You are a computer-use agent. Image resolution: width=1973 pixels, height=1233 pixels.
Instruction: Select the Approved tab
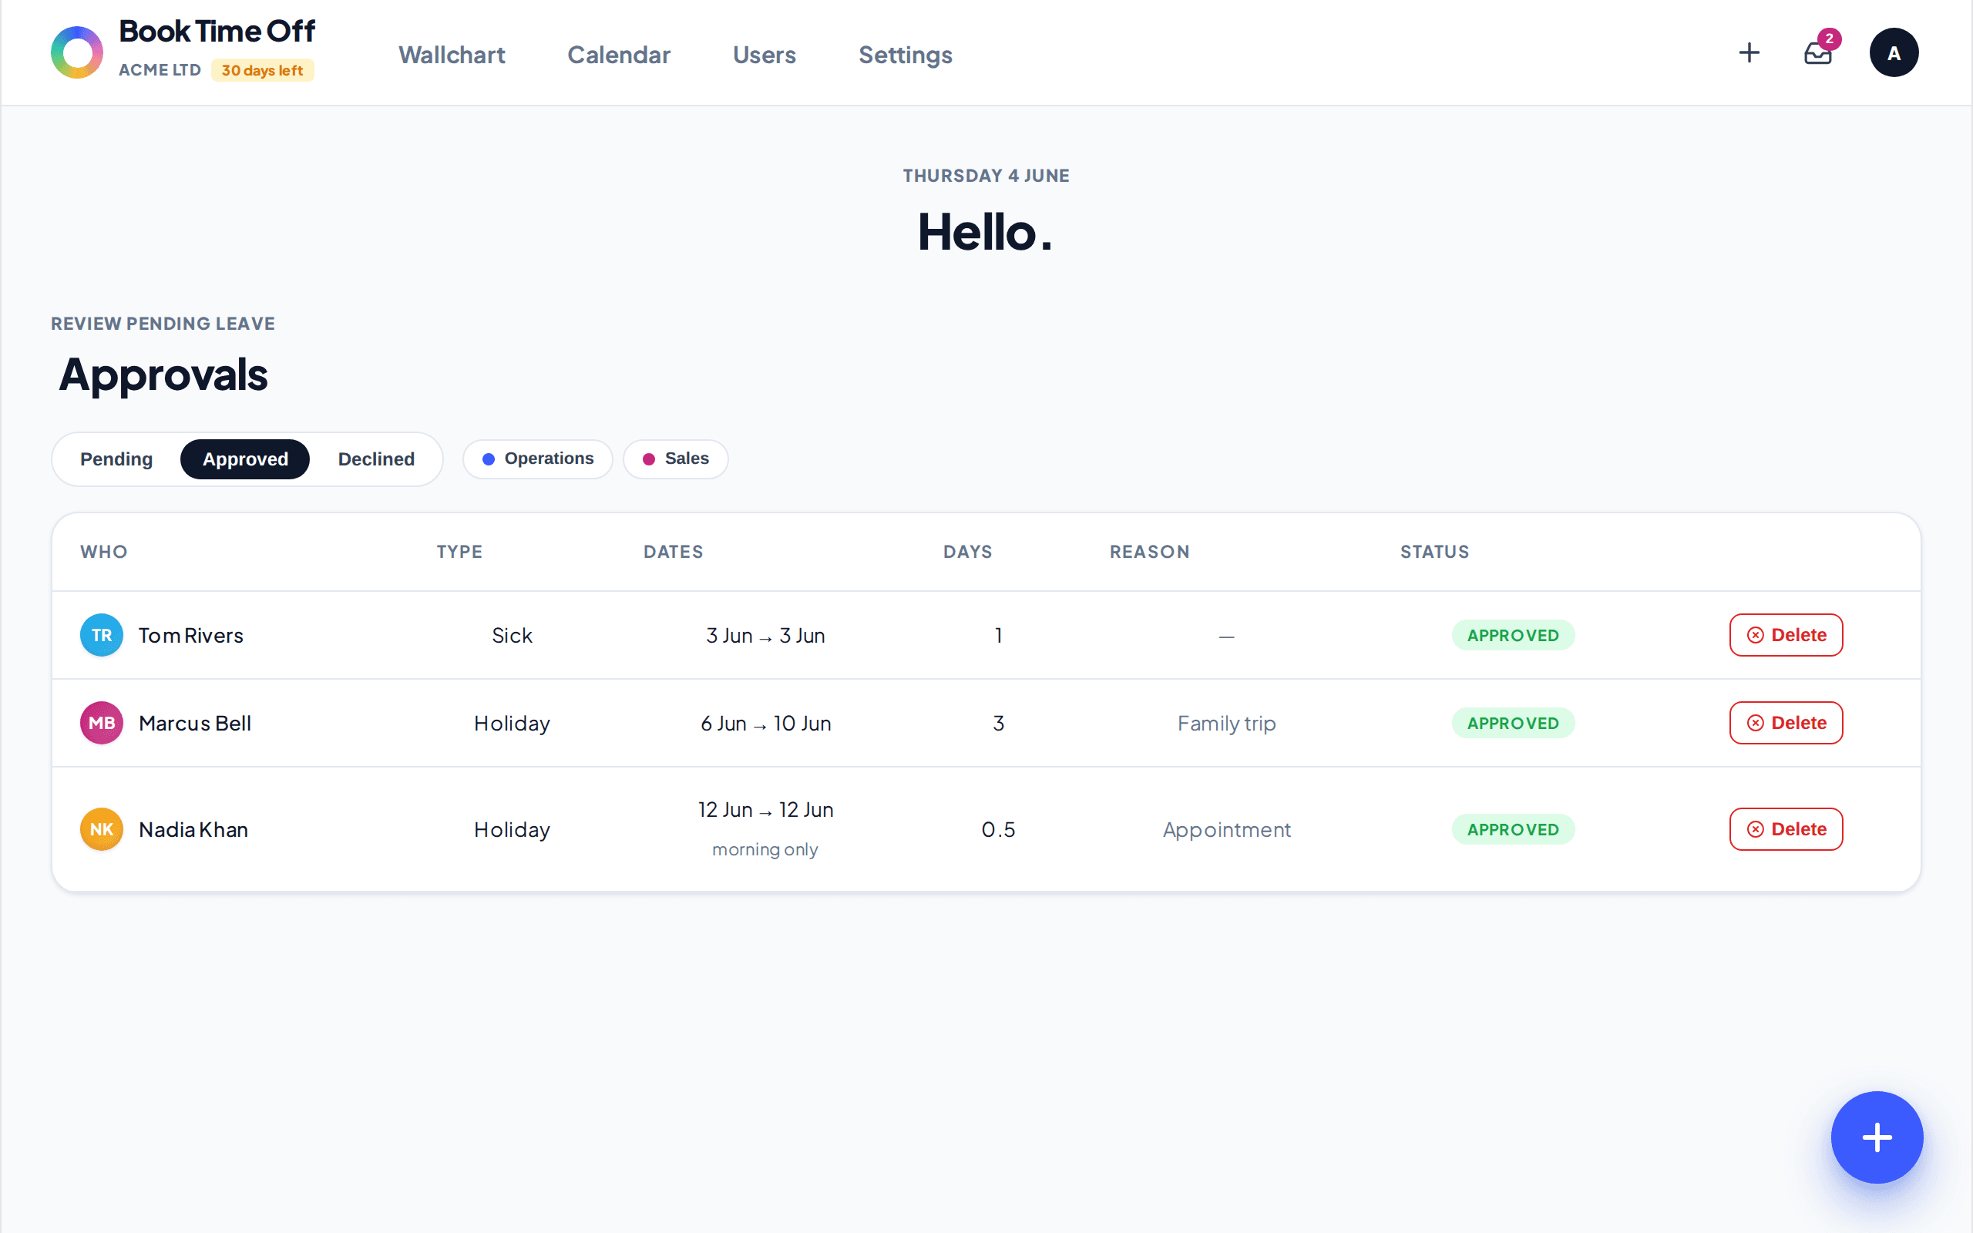(x=244, y=459)
